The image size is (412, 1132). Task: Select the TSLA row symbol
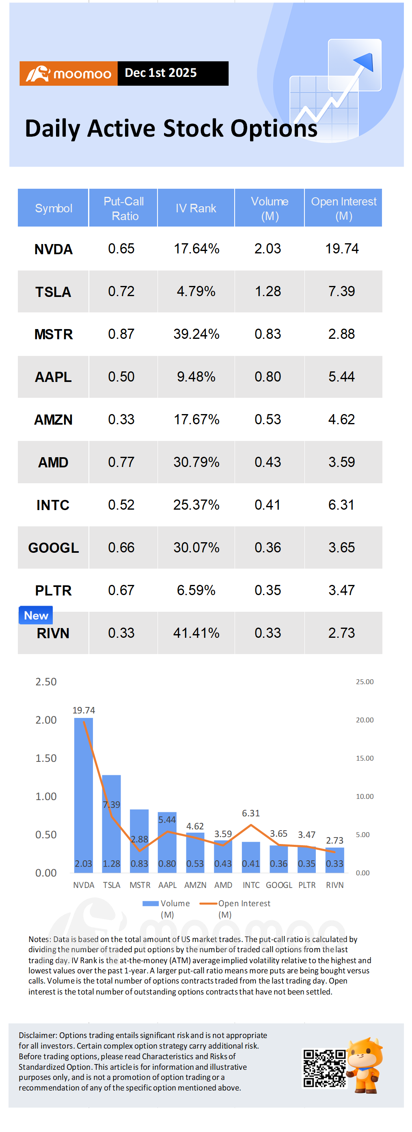pyautogui.click(x=53, y=292)
